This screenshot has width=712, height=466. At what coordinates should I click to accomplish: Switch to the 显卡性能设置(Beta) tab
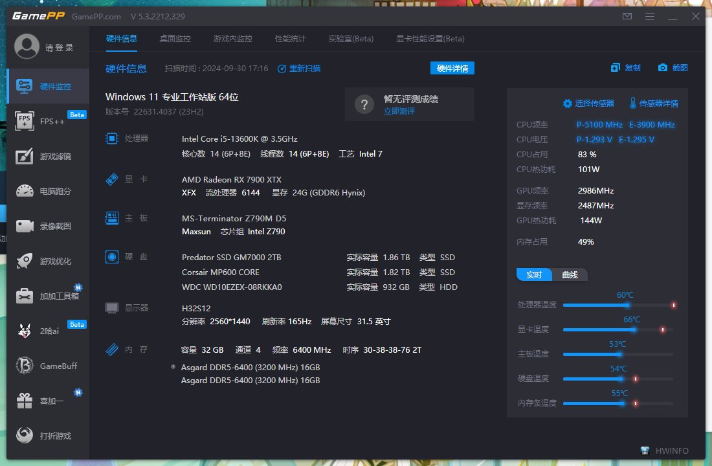click(430, 39)
